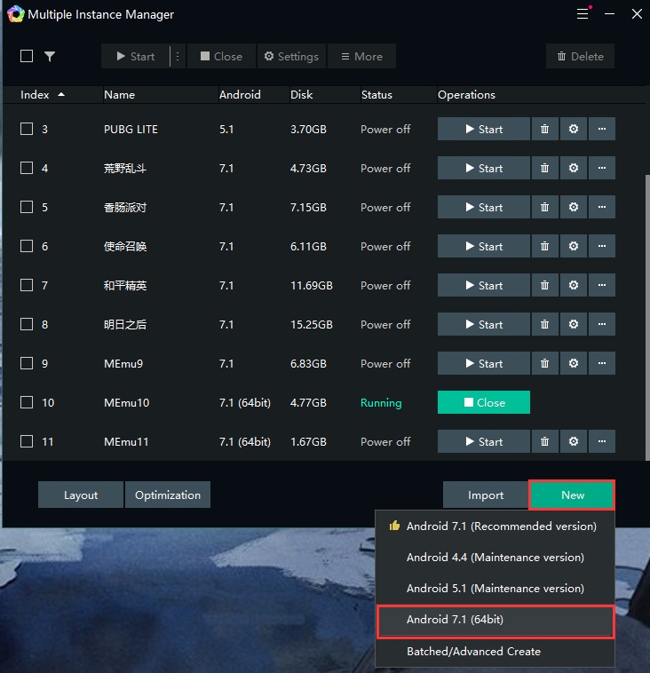Image resolution: width=650 pixels, height=673 pixels.
Task: Check the select-all checkbox at top
Action: click(x=27, y=56)
